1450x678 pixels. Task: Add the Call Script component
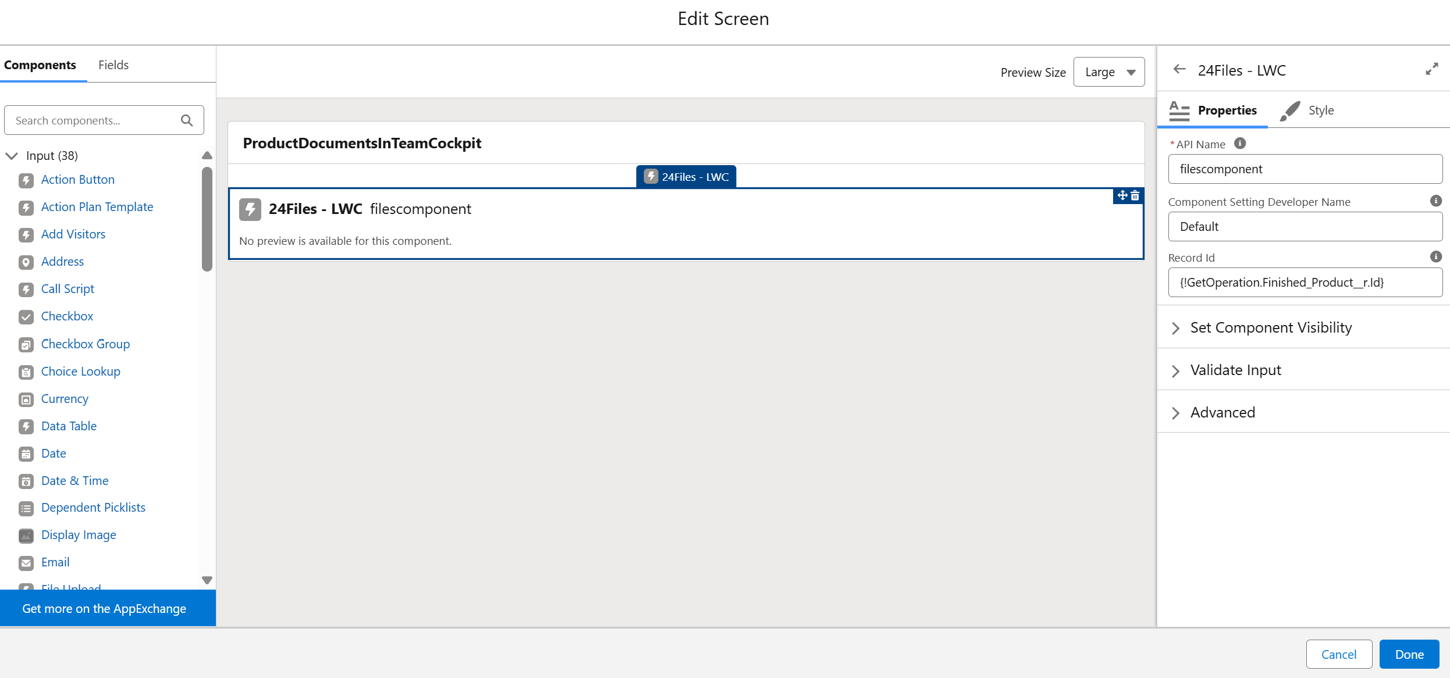(x=67, y=289)
